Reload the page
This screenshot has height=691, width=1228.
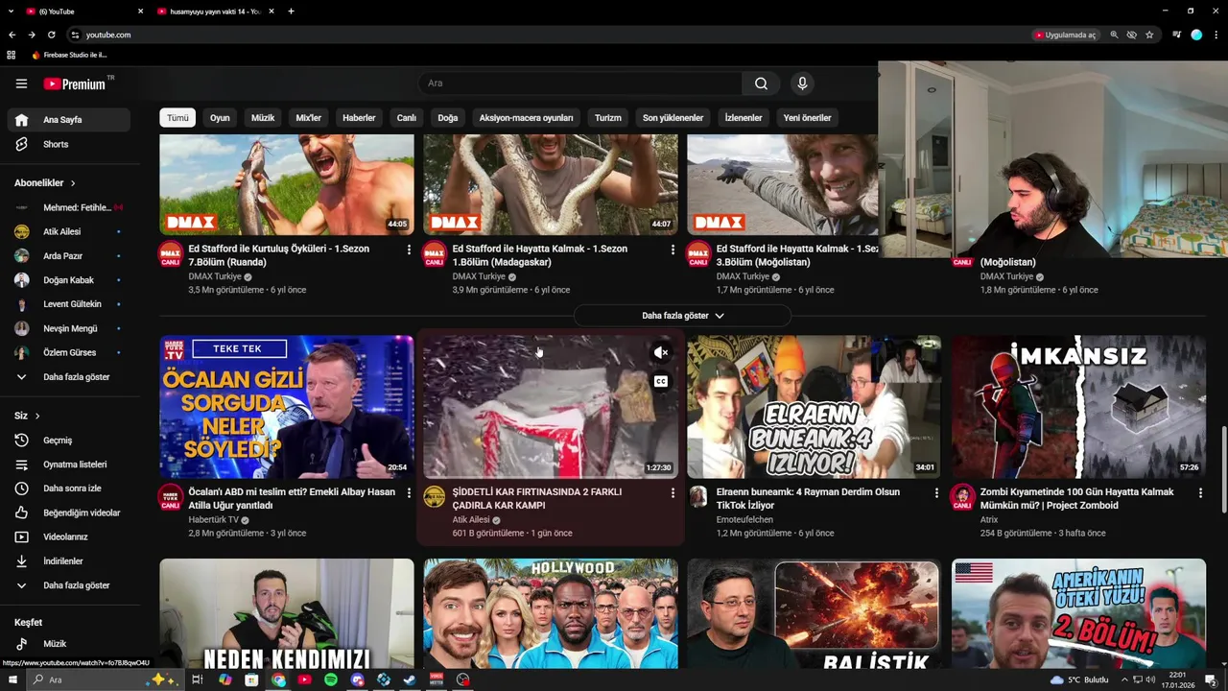coord(51,35)
